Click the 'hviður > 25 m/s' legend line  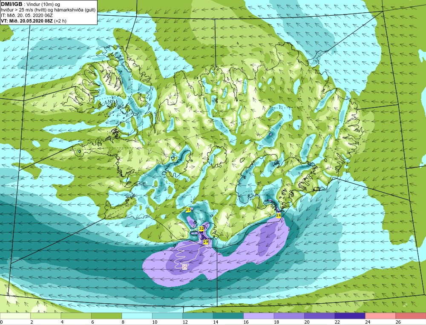pos(48,10)
